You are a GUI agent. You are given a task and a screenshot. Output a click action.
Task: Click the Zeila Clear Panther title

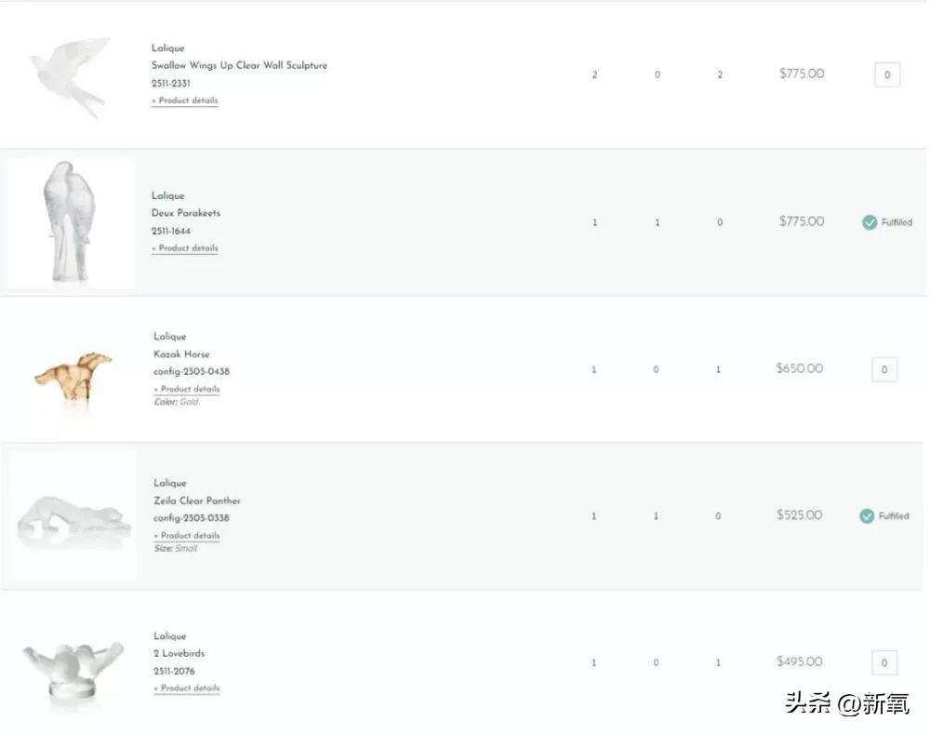[x=197, y=501]
